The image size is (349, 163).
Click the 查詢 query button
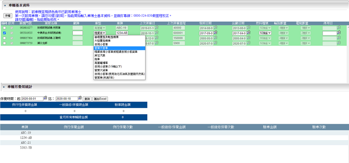tap(87, 99)
